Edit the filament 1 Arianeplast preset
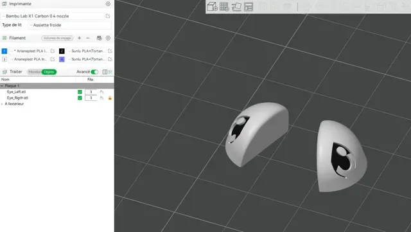This screenshot has width=411, height=232. 53,51
